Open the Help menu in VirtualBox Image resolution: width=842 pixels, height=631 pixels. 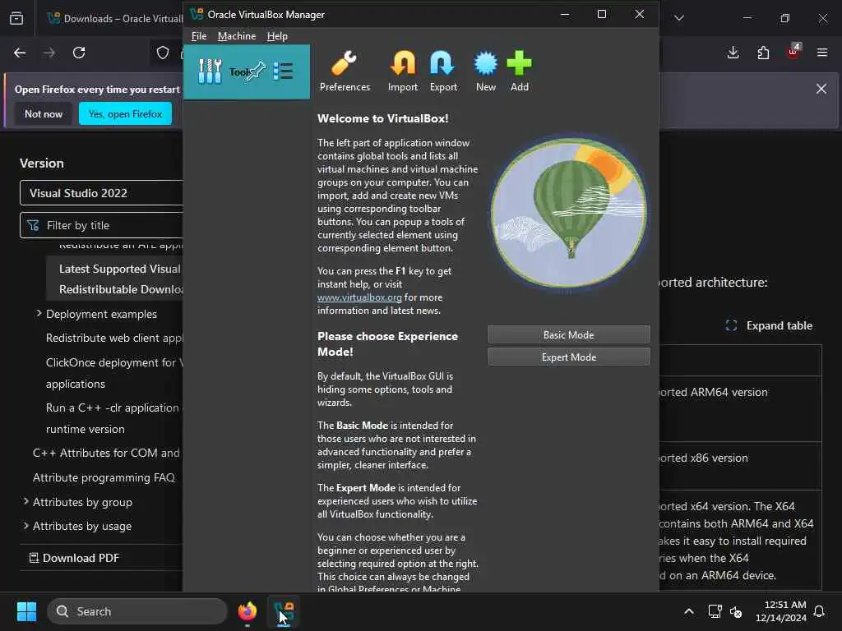tap(277, 36)
